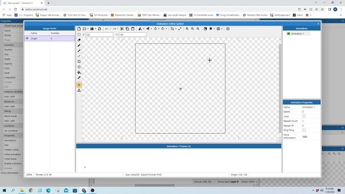This screenshot has height=194, width=345.
Task: Click the onion skin layers icon
Action: [x=211, y=29]
